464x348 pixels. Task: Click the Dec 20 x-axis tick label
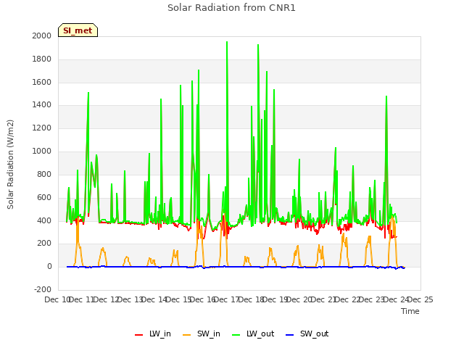point(299,299)
